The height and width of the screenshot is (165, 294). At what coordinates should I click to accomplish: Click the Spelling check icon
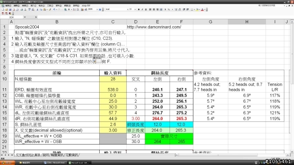click(29, 10)
